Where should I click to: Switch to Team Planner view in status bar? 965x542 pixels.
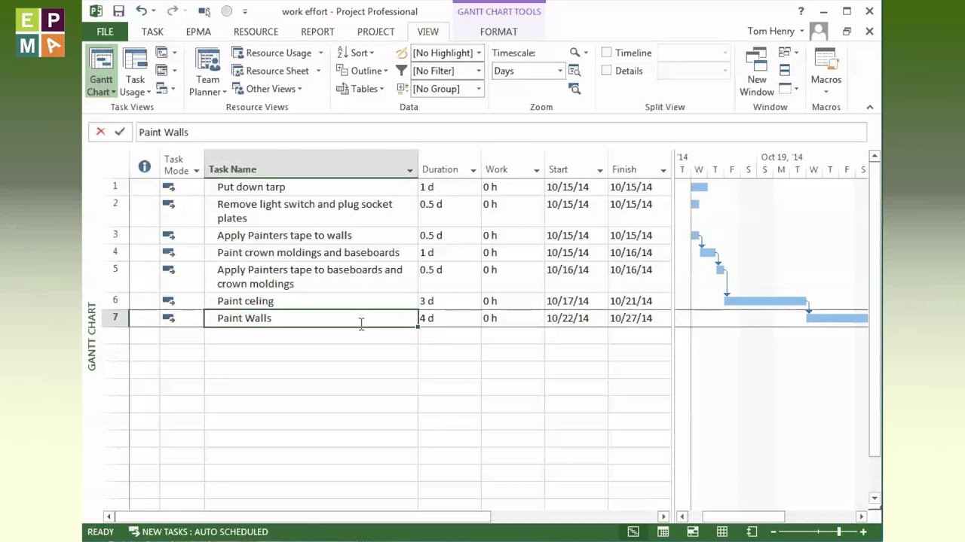coord(692,531)
